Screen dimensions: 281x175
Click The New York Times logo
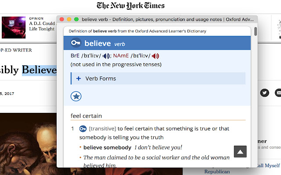pyautogui.click(x=131, y=6)
